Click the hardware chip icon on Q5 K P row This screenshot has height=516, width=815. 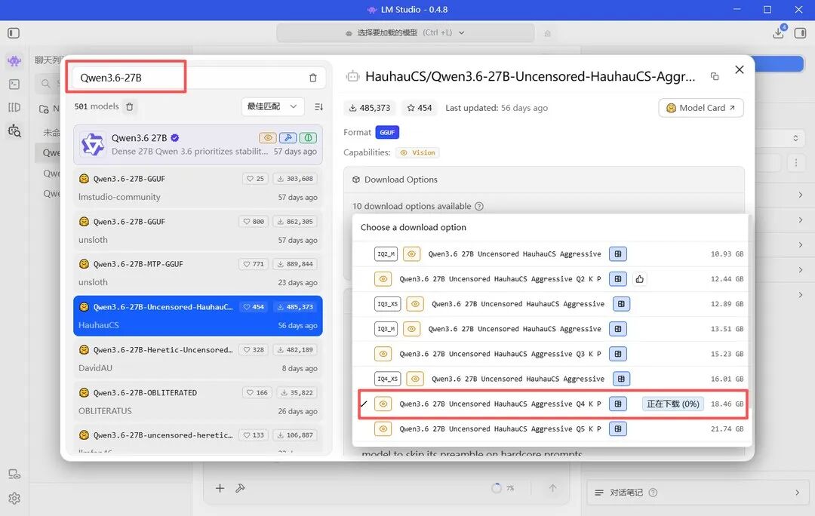[x=618, y=428]
